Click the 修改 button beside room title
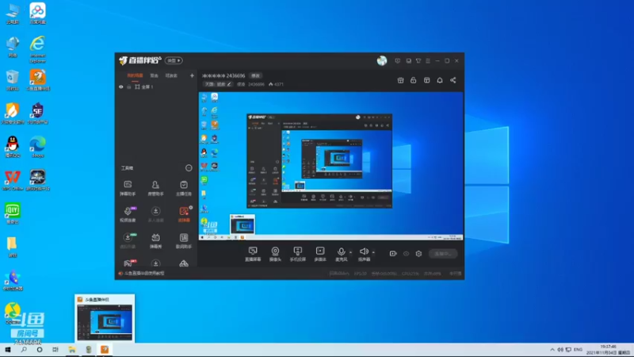 255,75
